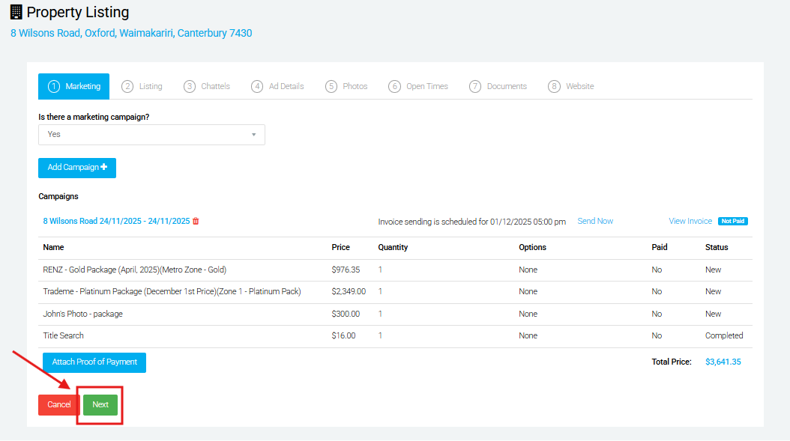Click the $976.35 price cell

346,270
